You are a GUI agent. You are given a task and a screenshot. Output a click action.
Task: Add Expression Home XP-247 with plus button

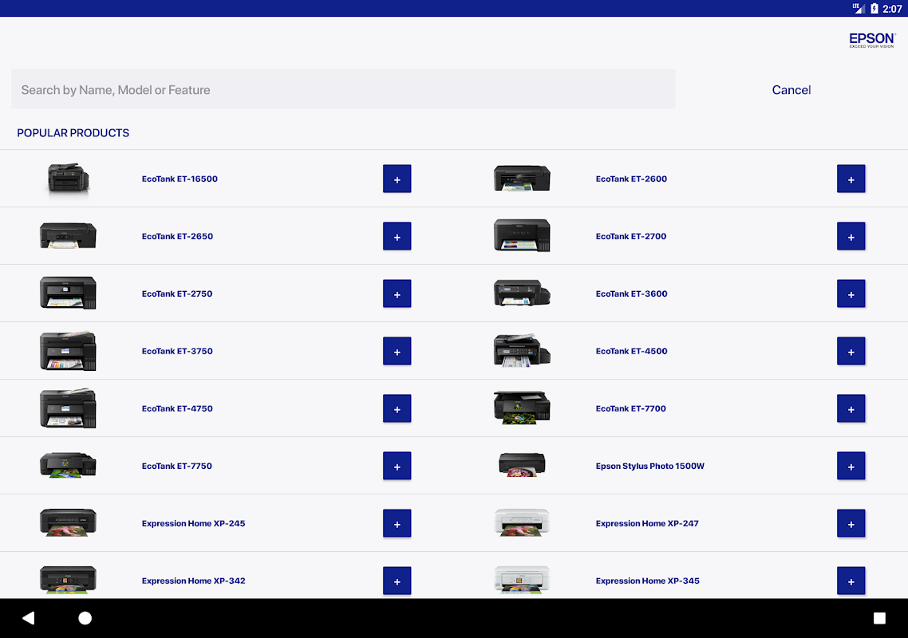point(851,523)
